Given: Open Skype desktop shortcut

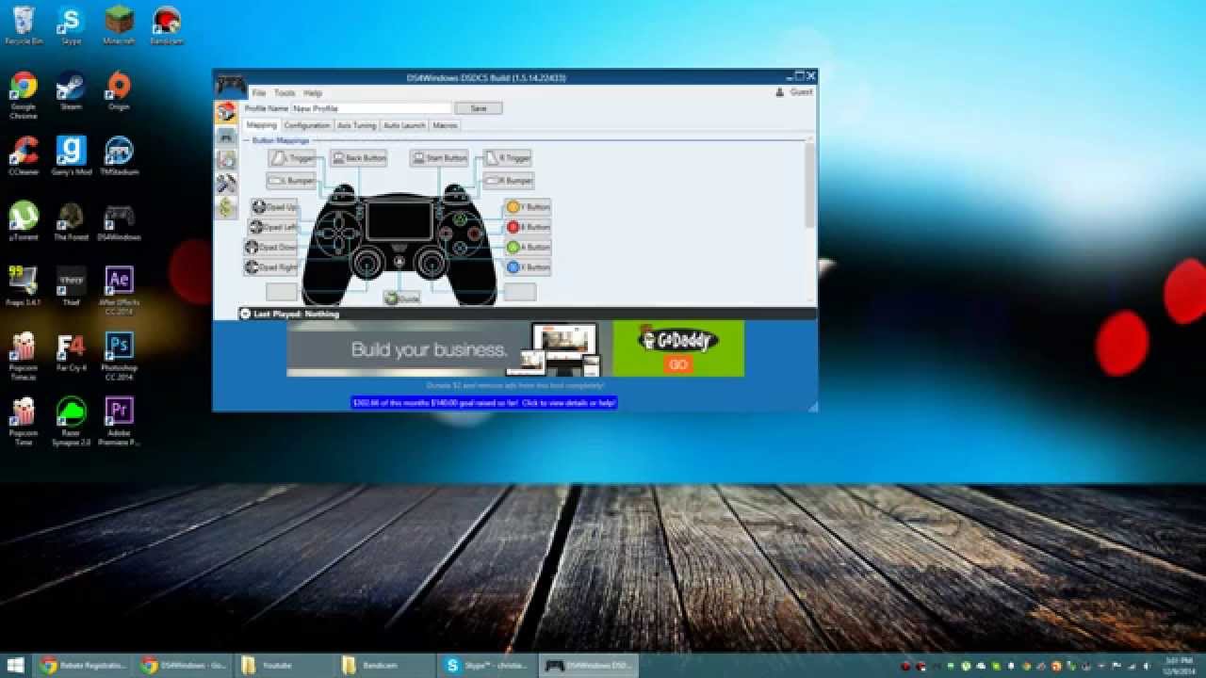Looking at the screenshot, I should coord(71,24).
